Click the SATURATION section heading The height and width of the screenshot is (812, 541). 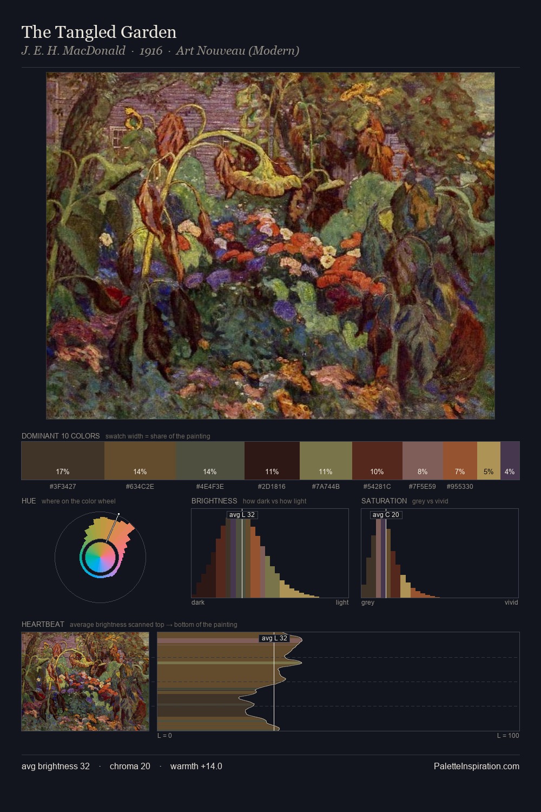[x=384, y=501]
